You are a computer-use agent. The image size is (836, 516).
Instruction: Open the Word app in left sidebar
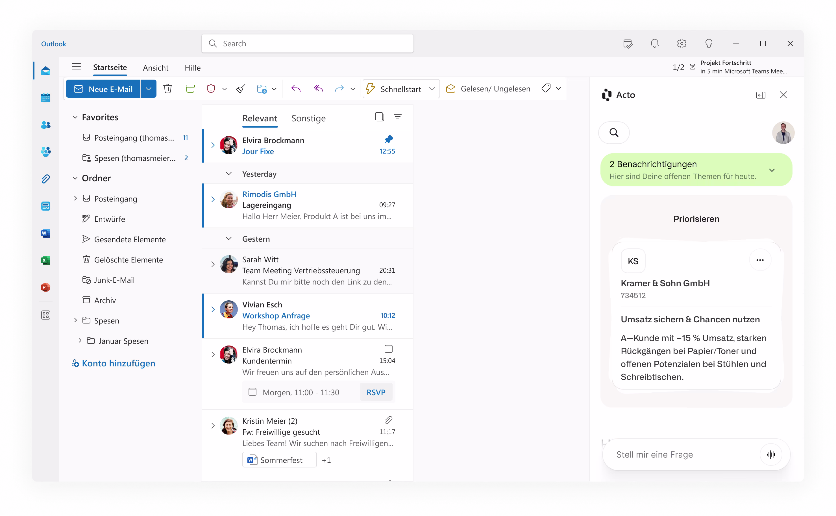coord(46,233)
